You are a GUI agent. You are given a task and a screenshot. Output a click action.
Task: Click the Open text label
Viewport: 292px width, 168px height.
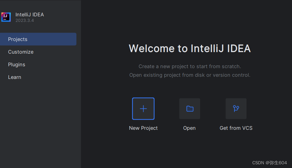(x=189, y=128)
